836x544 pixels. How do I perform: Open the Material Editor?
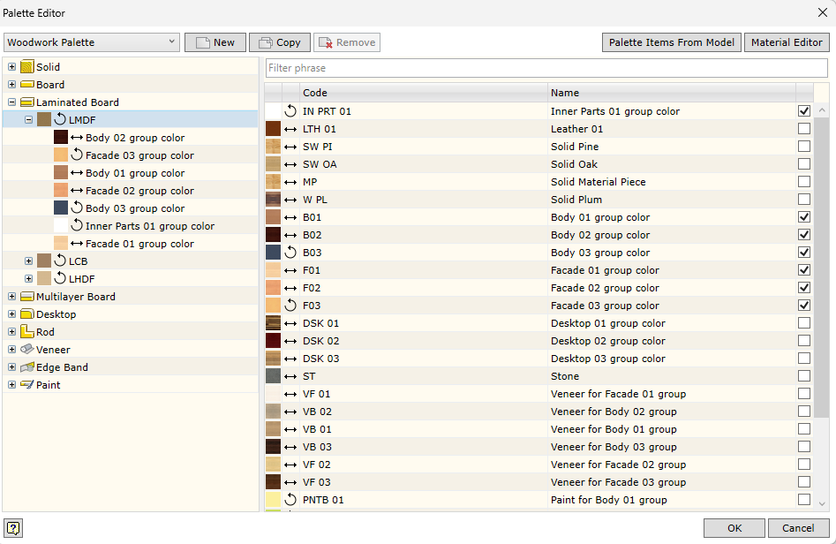point(787,42)
